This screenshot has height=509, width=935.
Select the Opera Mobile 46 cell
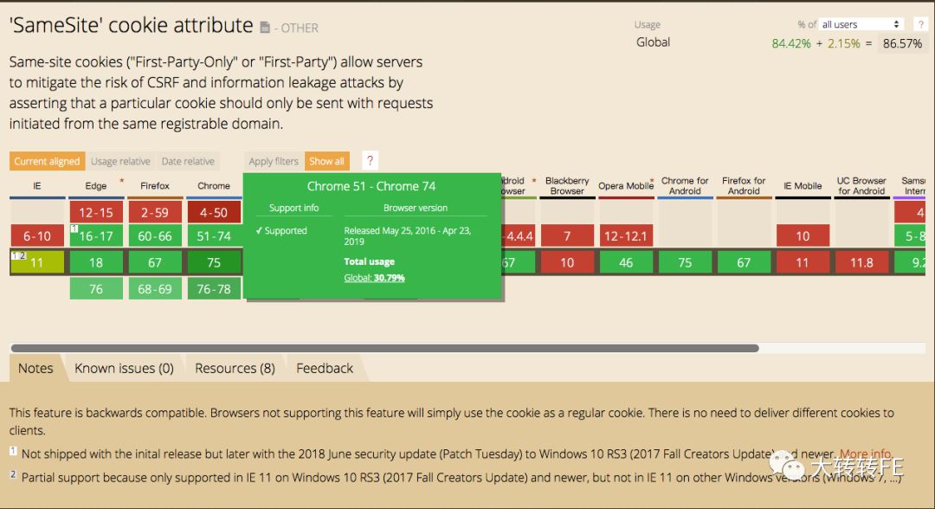tap(626, 262)
